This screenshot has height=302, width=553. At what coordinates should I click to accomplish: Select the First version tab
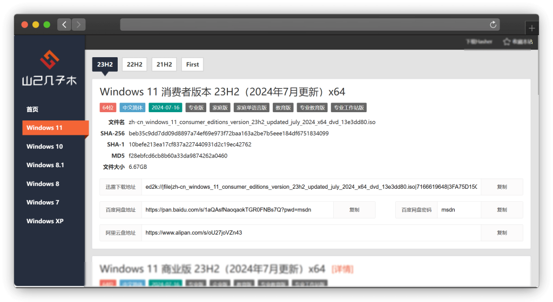point(192,64)
